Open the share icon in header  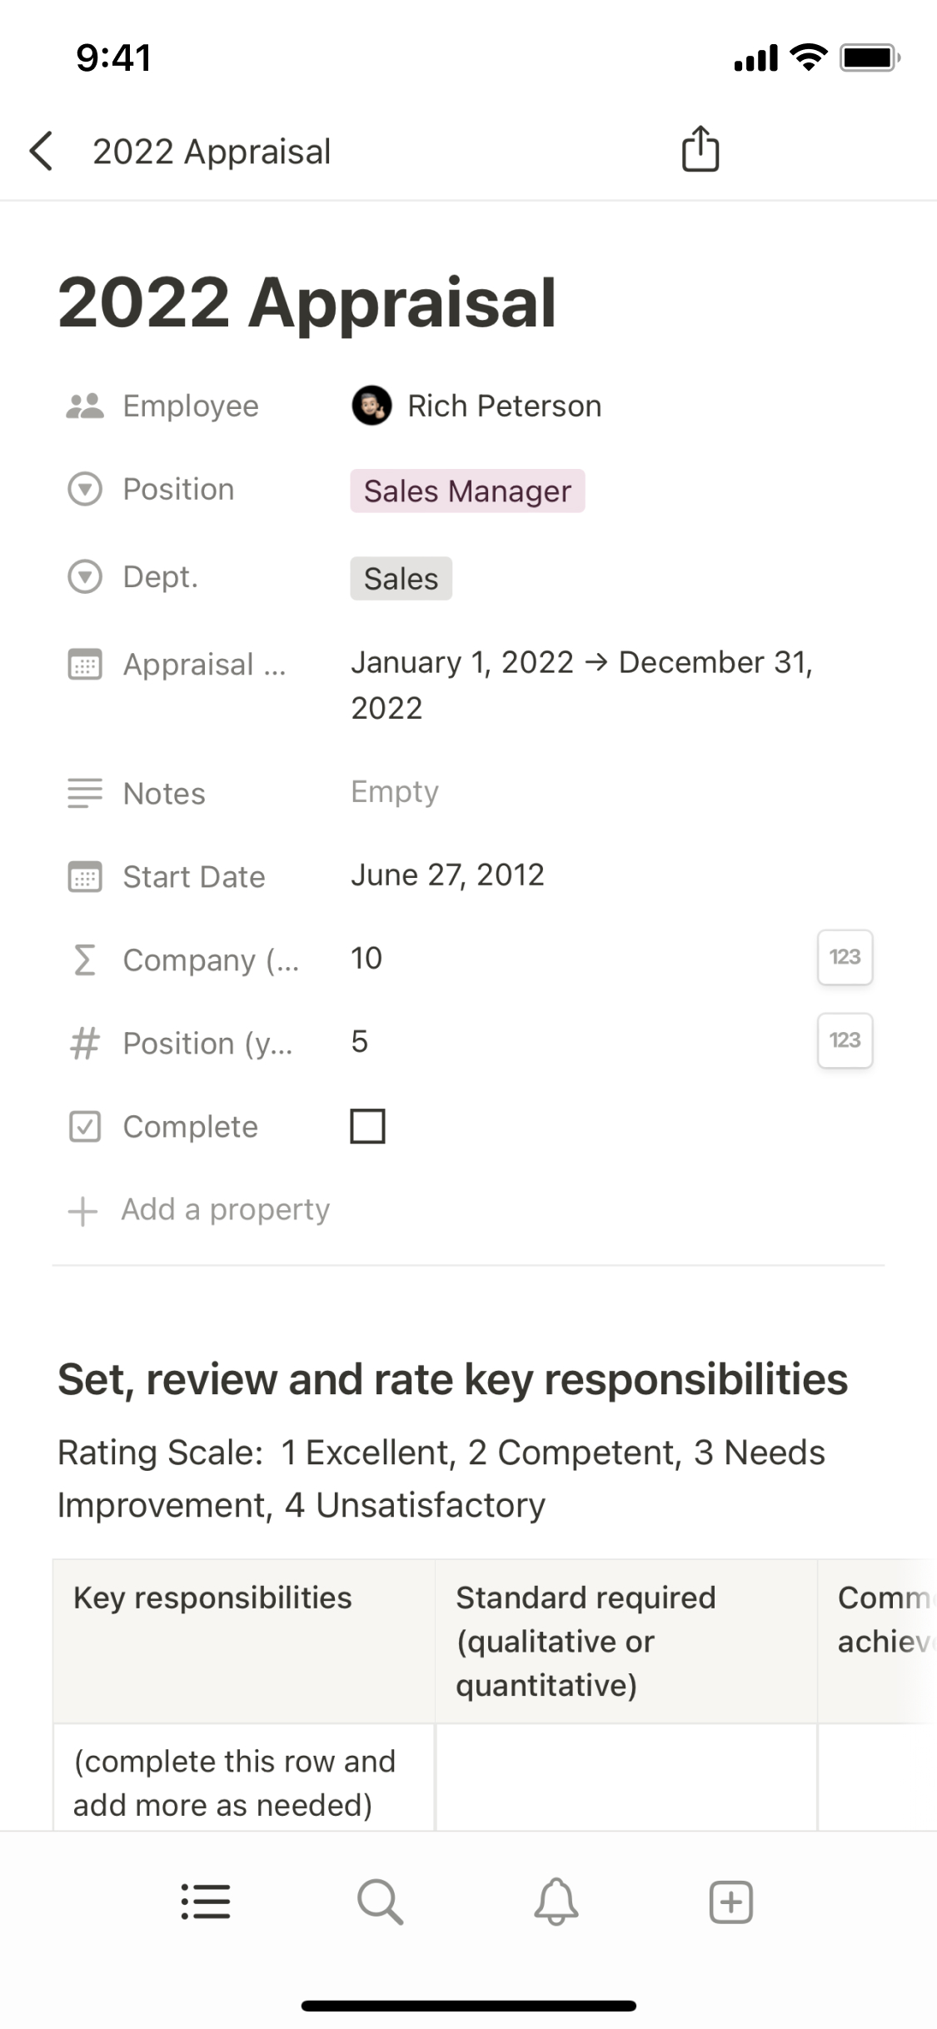pos(700,150)
